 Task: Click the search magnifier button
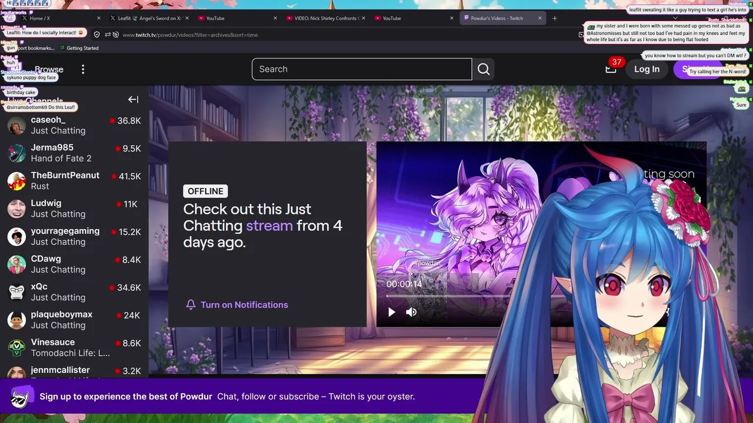pos(484,69)
